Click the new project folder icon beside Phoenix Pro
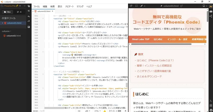Screen dimensions: 213x112 (2, 6)
